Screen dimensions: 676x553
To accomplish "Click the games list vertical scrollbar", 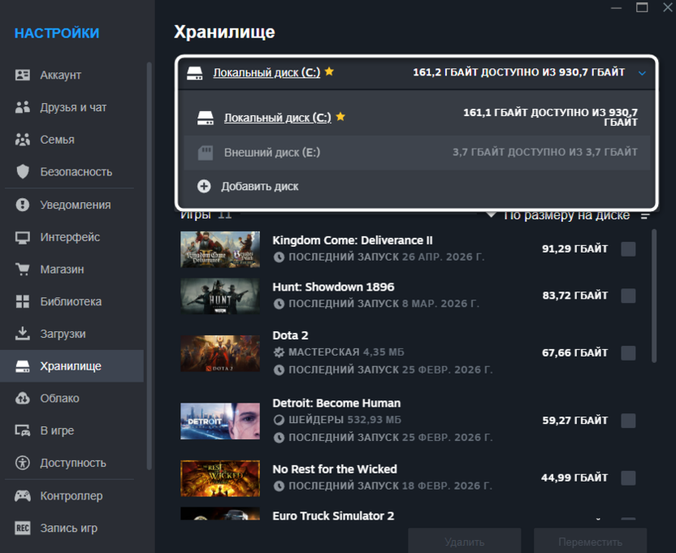I will [x=654, y=296].
